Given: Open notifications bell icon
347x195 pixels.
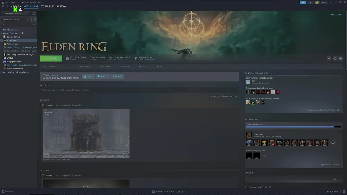Looking at the screenshot, I should click(310, 2).
